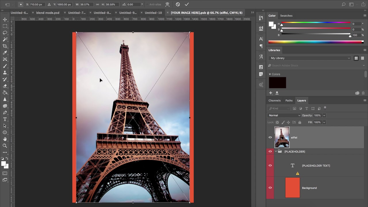Select the Move tool
The width and height of the screenshot is (368, 207).
click(5, 20)
